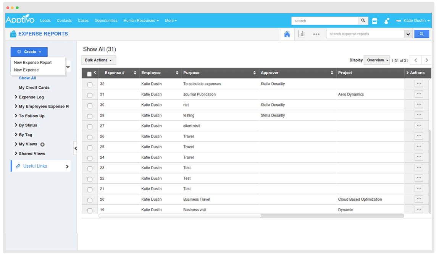Open the Human Resources menu
The width and height of the screenshot is (439, 256).
pos(141,21)
